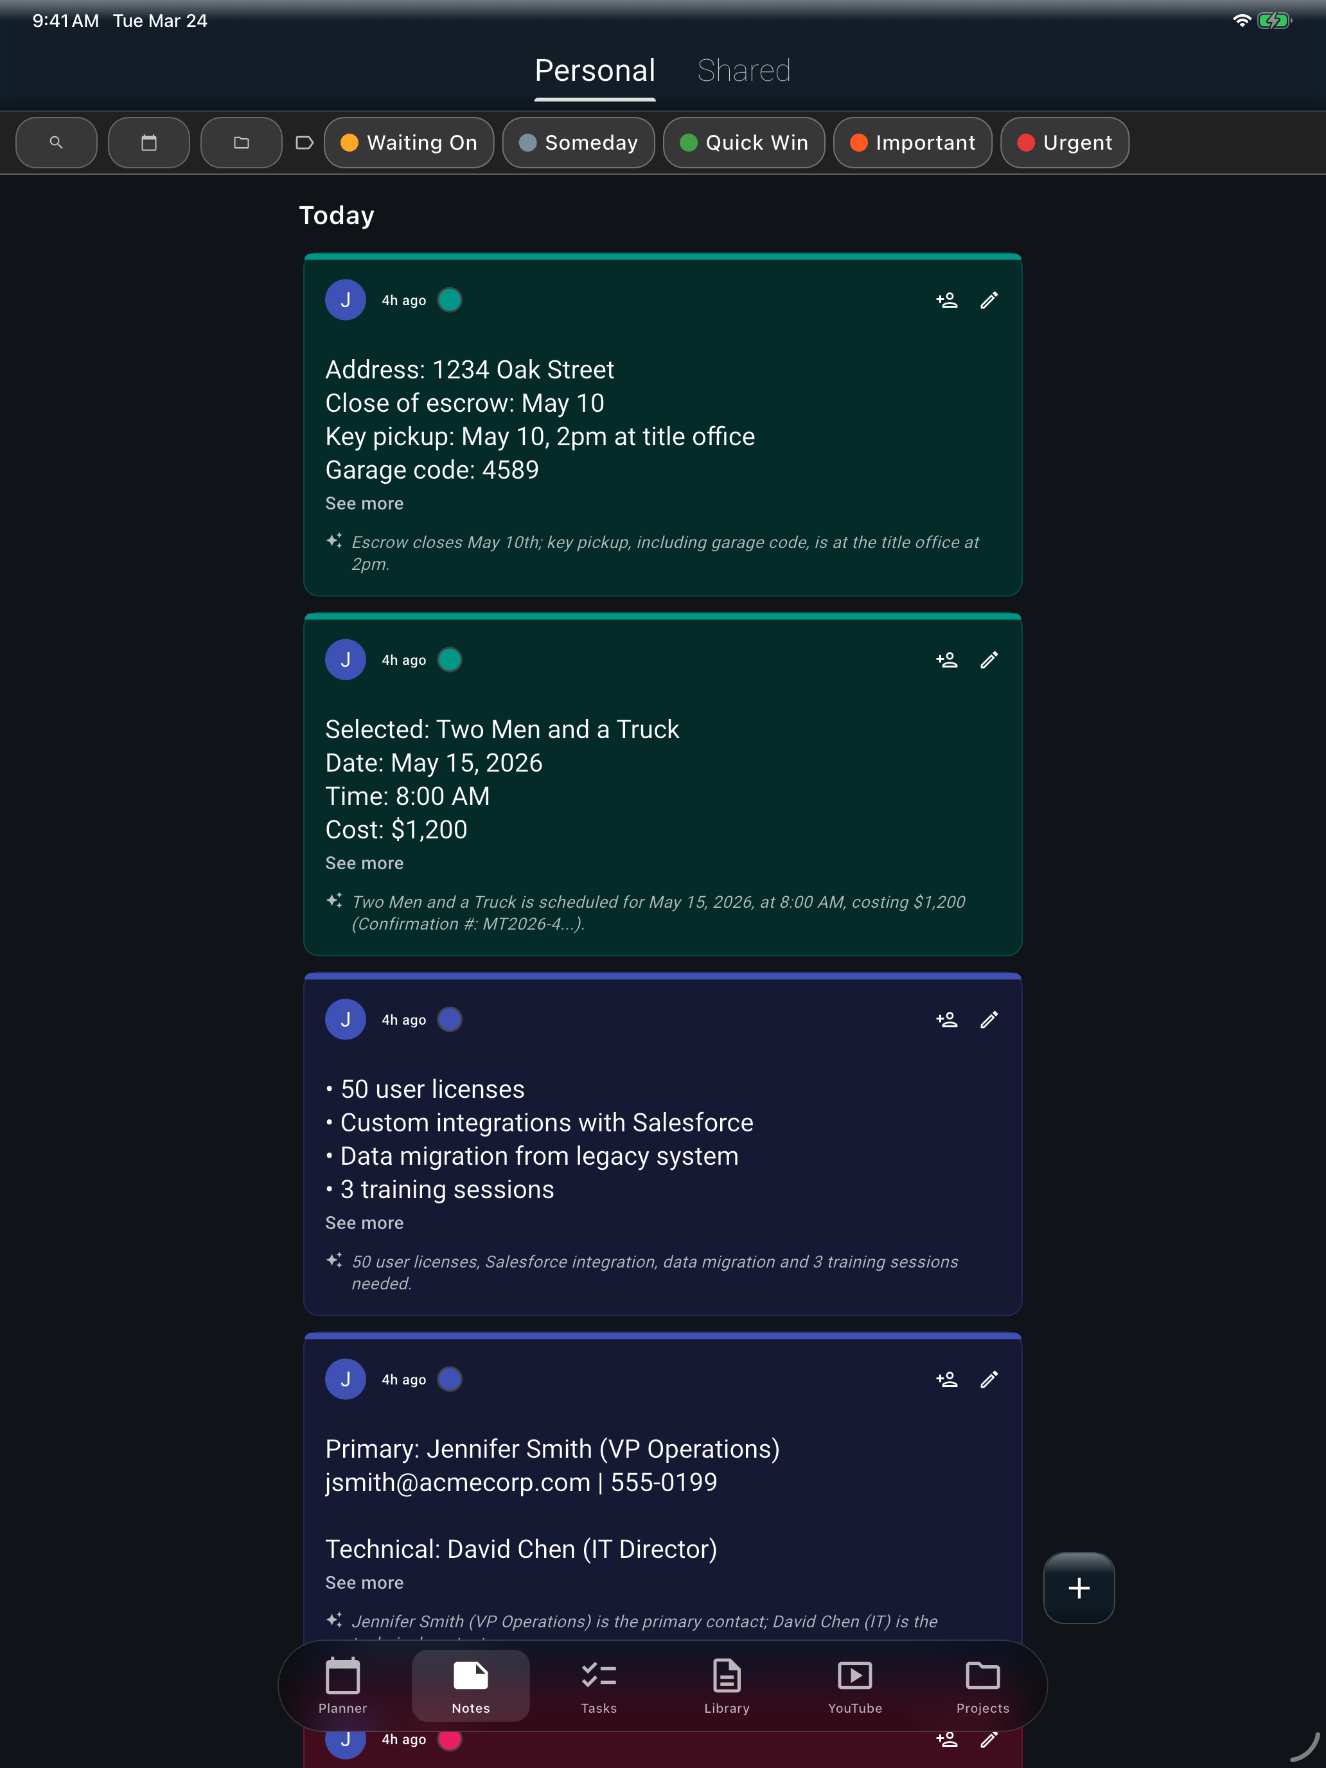Toggle the Waiting On filter chip

pyautogui.click(x=409, y=142)
